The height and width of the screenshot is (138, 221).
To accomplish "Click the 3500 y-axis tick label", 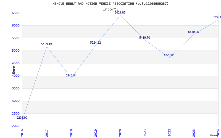I will [16, 88].
